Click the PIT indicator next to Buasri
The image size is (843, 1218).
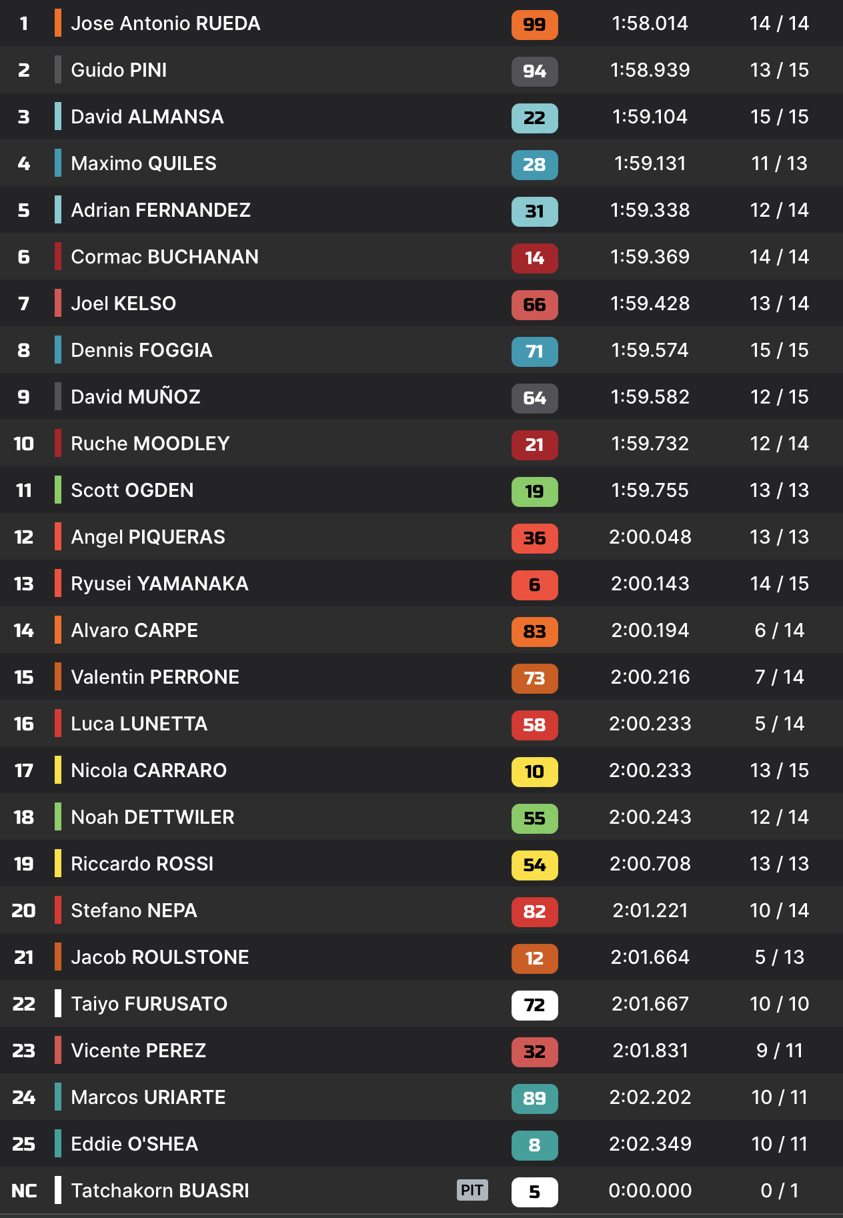click(x=472, y=1190)
